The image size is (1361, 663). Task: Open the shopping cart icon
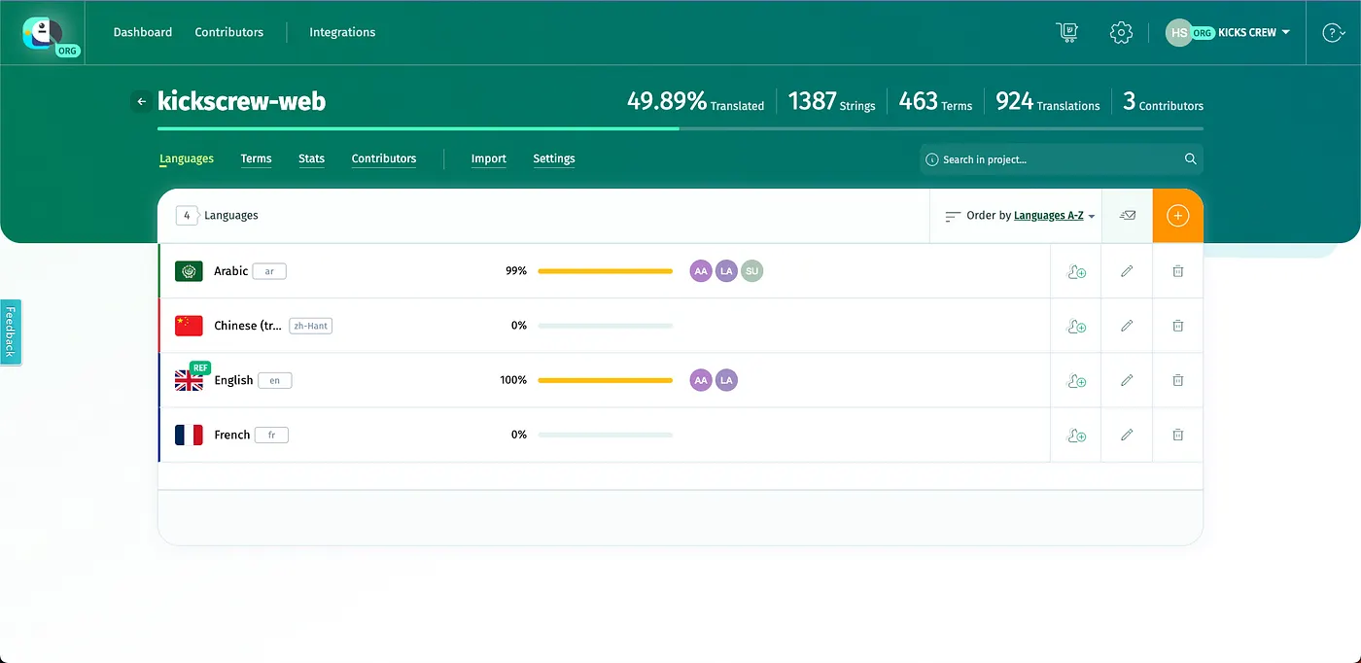coord(1067,32)
